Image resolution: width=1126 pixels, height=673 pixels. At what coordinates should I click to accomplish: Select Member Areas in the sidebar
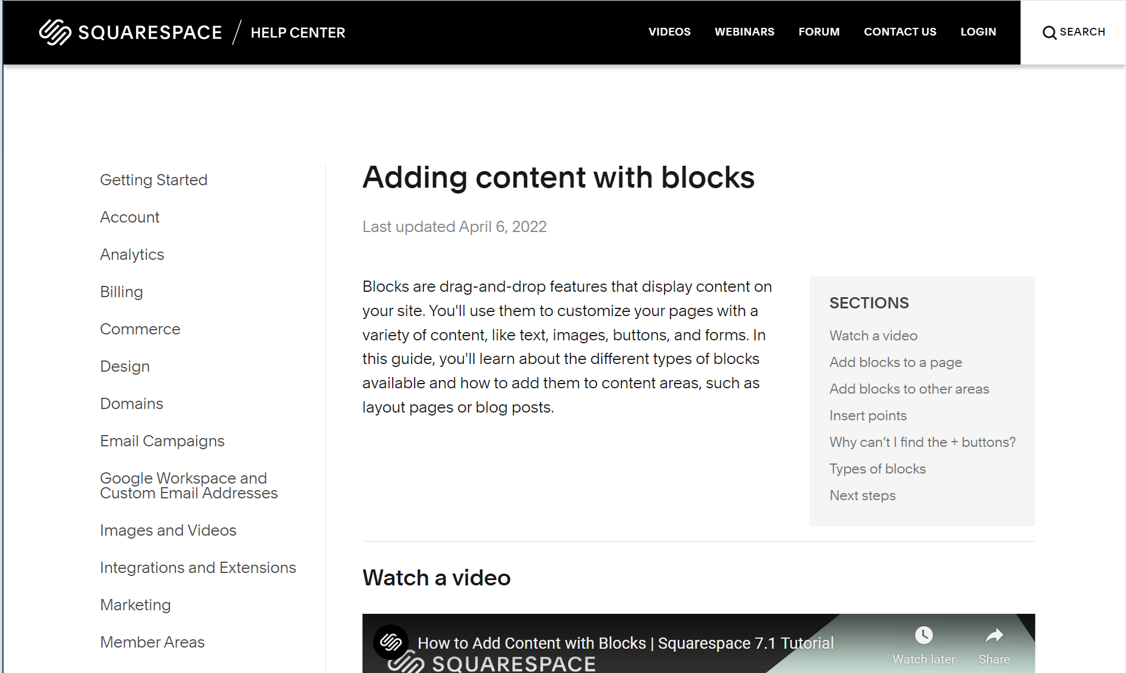(152, 642)
